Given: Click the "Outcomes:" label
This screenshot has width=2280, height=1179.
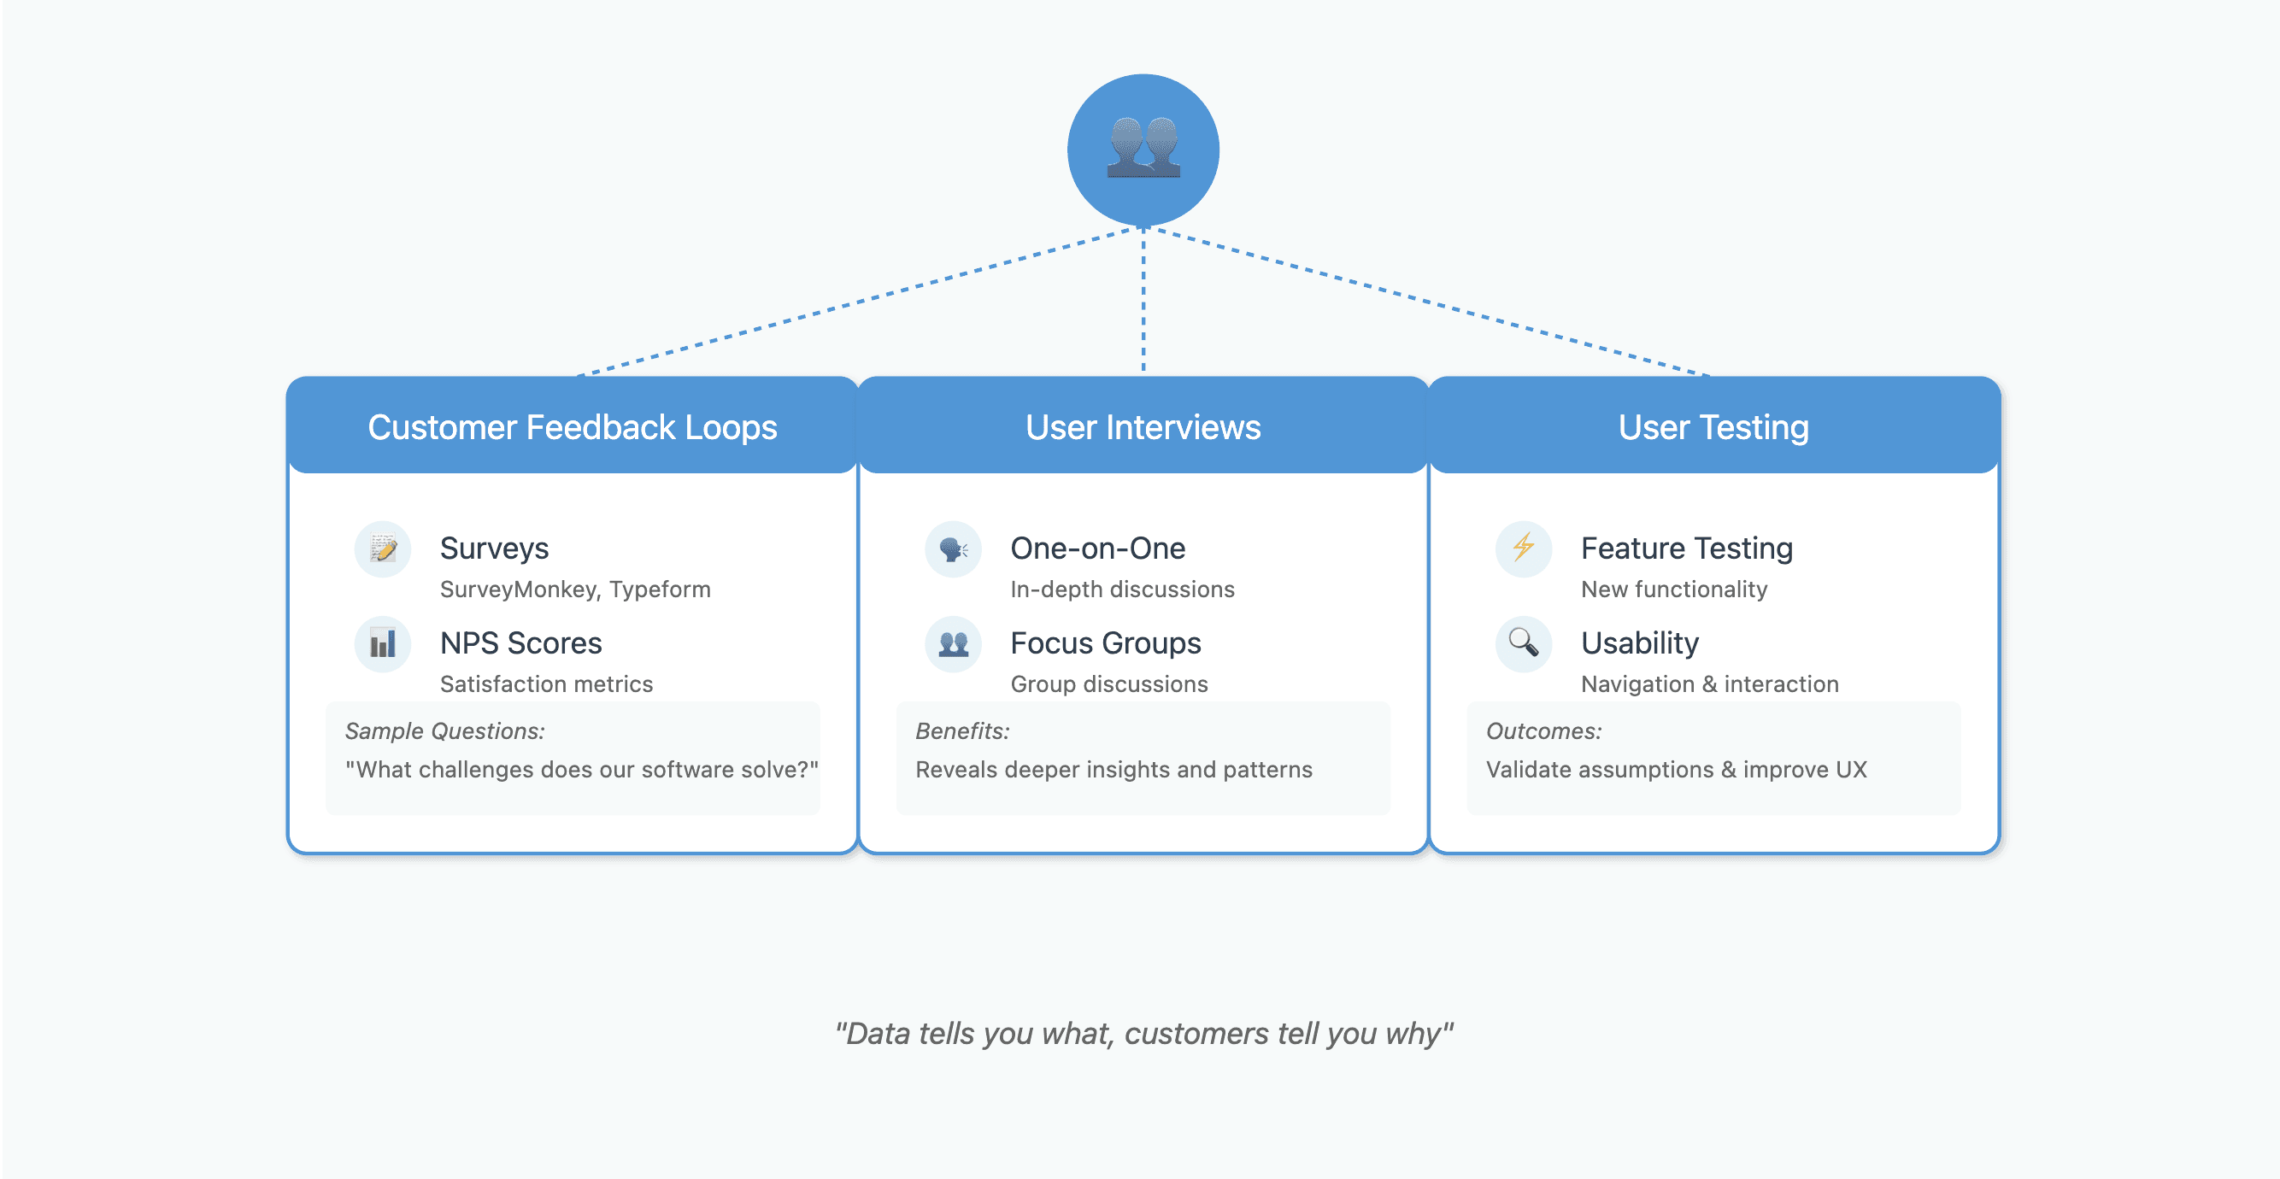Looking at the screenshot, I should [1543, 731].
